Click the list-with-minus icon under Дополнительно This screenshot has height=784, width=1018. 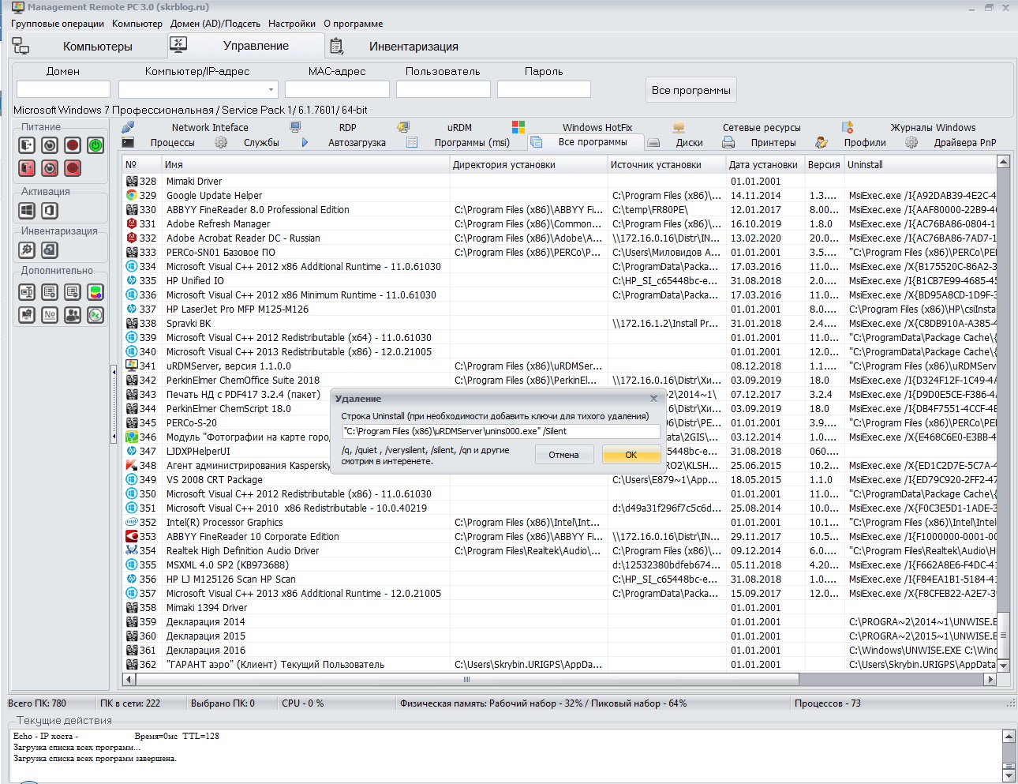point(73,292)
